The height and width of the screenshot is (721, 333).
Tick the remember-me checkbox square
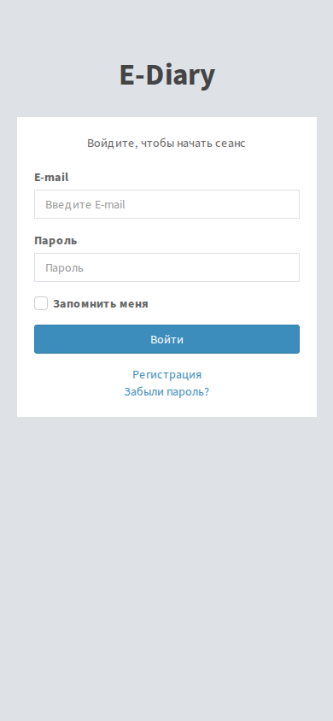pos(41,303)
